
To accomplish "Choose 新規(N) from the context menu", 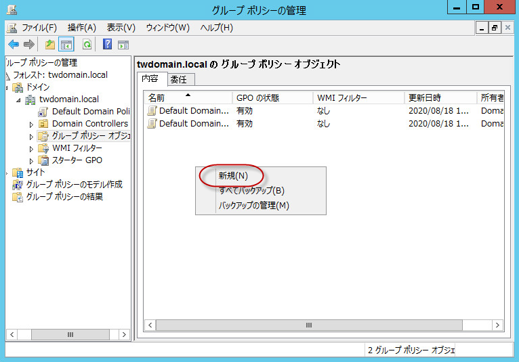I will (233, 175).
